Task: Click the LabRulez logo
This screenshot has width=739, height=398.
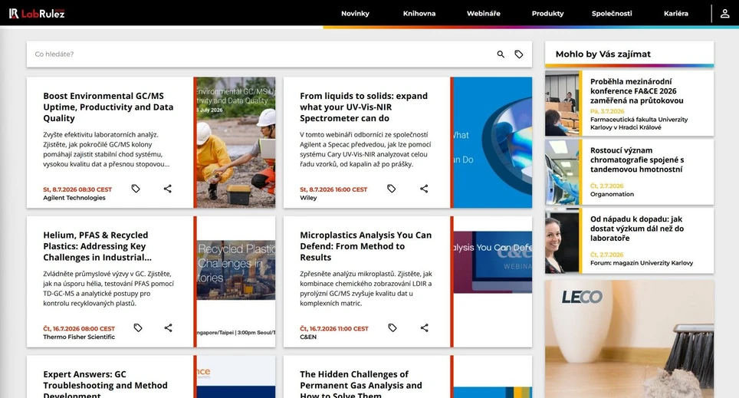Action: [37, 13]
